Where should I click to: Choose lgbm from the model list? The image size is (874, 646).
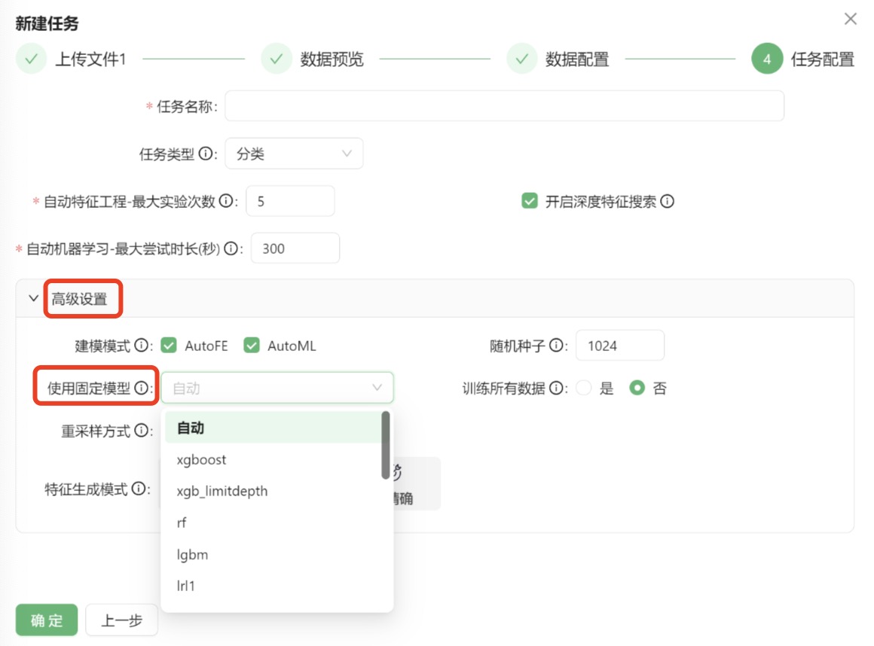click(x=192, y=555)
